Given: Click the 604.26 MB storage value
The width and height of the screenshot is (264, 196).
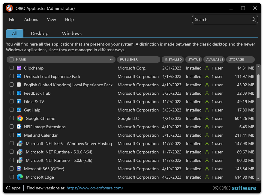Looking at the screenshot, I should point(244,118).
